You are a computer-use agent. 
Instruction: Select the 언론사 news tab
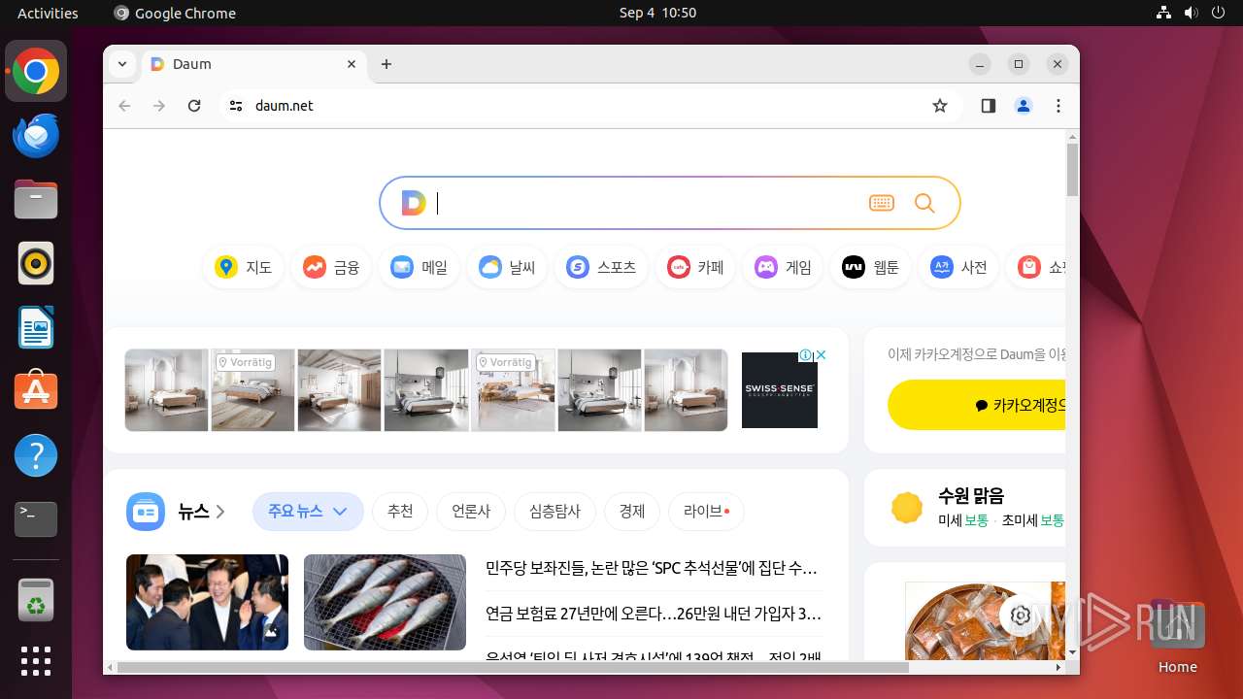(471, 512)
